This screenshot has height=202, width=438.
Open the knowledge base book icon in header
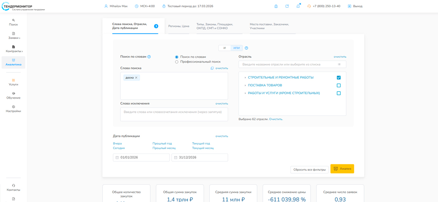(276, 6)
